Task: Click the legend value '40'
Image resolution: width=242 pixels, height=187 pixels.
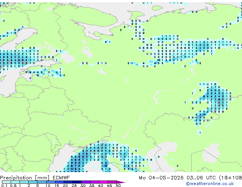Action: click(100, 185)
